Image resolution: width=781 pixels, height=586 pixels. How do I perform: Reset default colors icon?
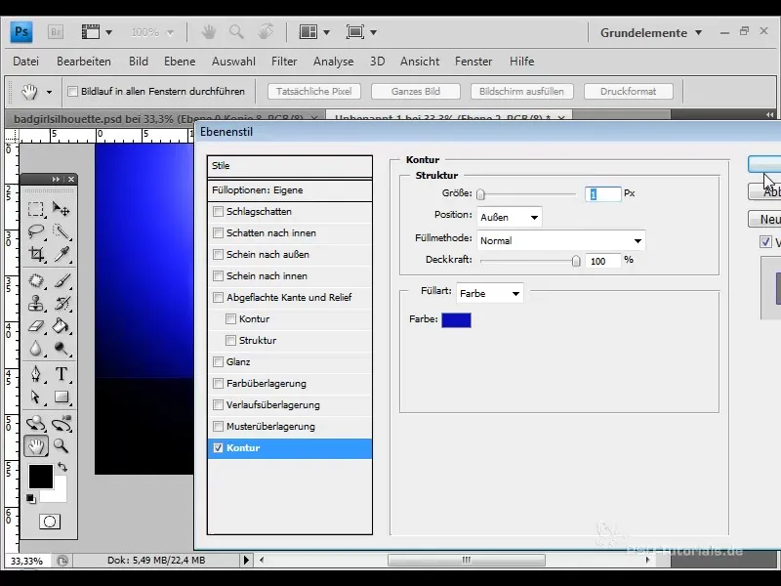click(31, 498)
